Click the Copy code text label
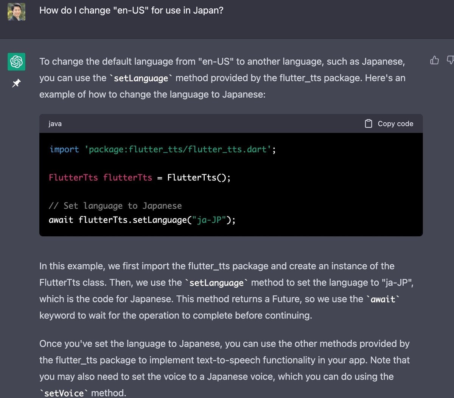This screenshot has width=454, height=398. pos(395,124)
